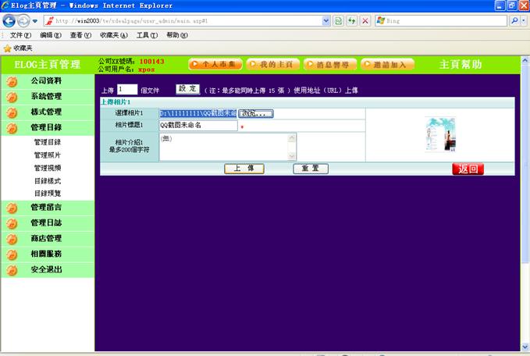Open the 工具(T) menu

coord(148,35)
